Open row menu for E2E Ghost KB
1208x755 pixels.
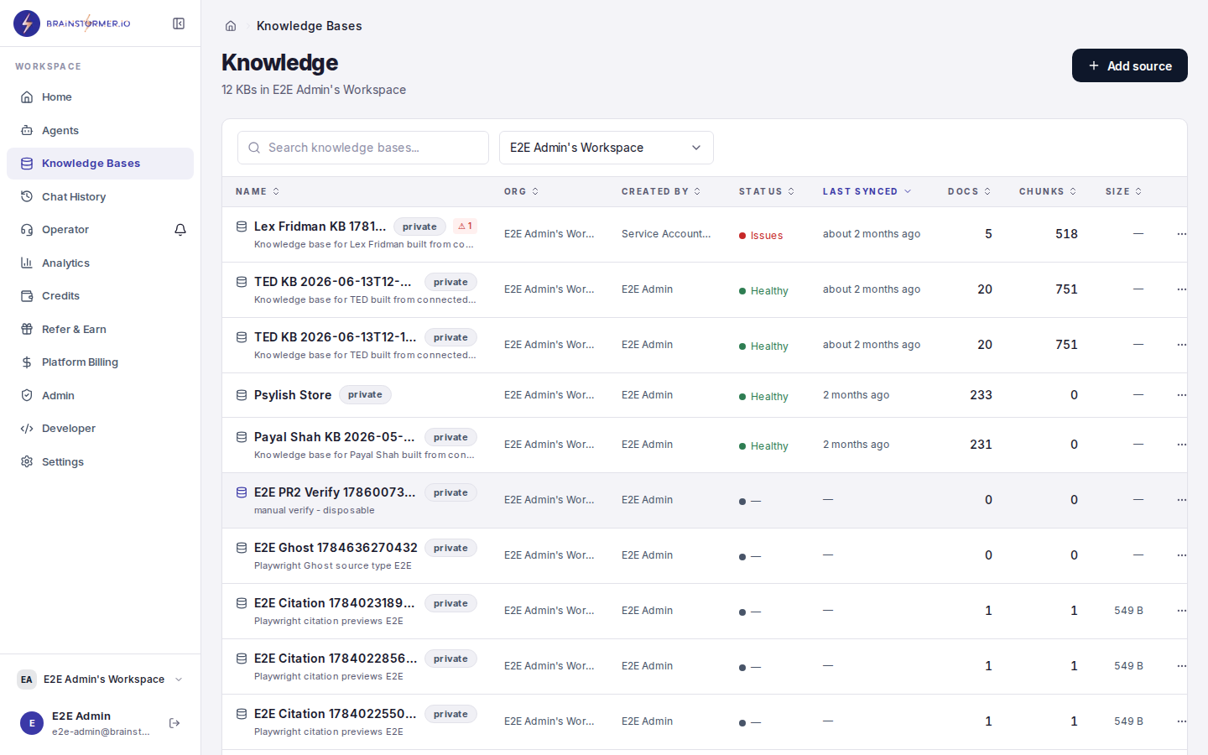click(1181, 555)
